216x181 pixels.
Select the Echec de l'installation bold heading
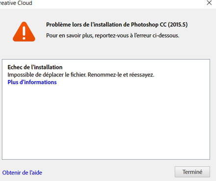coord(35,67)
